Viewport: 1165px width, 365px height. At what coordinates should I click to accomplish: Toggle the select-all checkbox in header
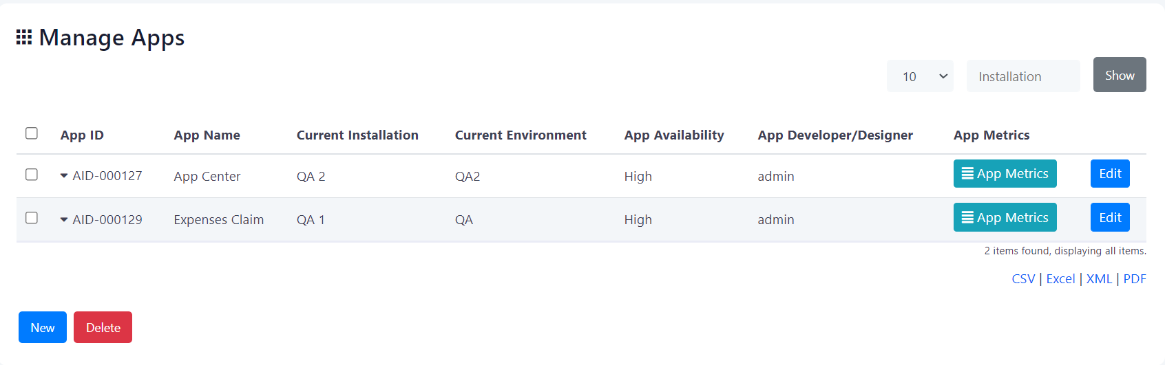pyautogui.click(x=32, y=133)
